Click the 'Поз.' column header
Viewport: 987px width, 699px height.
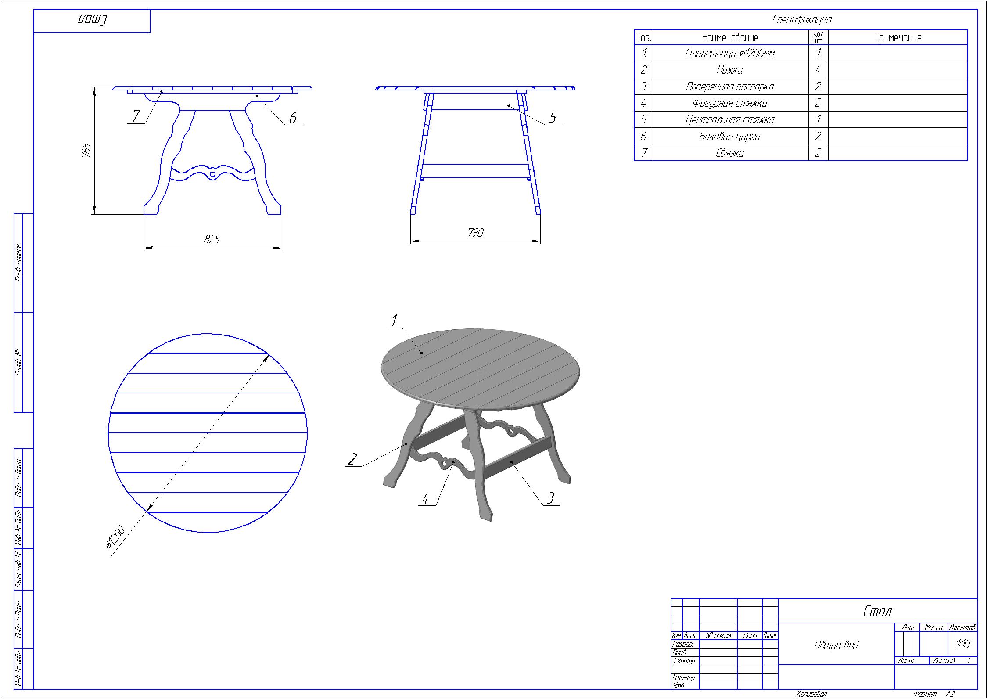643,37
